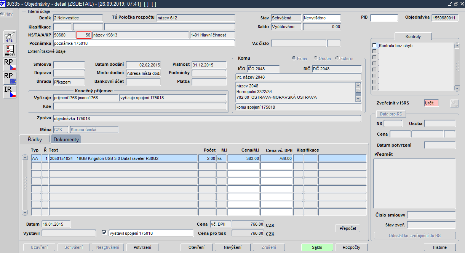Image resolution: width=465 pixels, height=253 pixels.
Task: Click the Neschválení button
Action: coord(108,247)
